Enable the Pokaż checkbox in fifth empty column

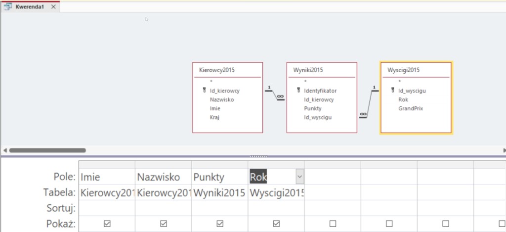point(333,224)
